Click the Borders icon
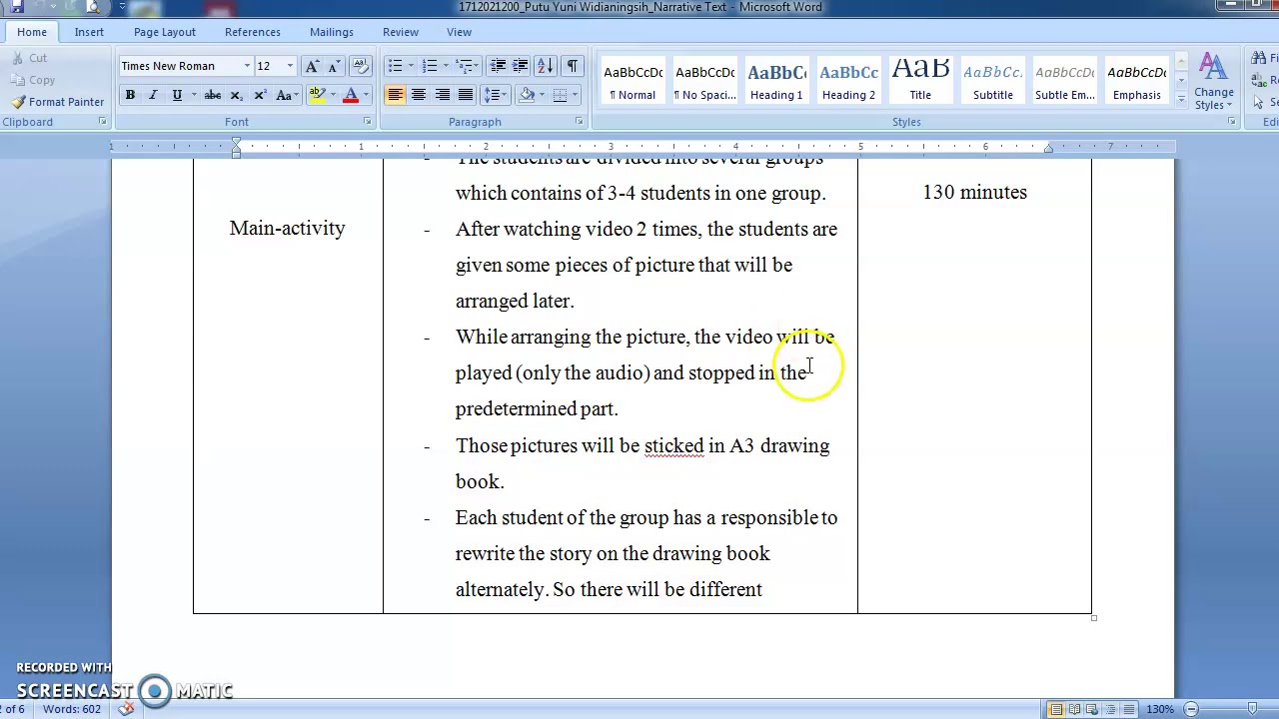 (x=560, y=95)
